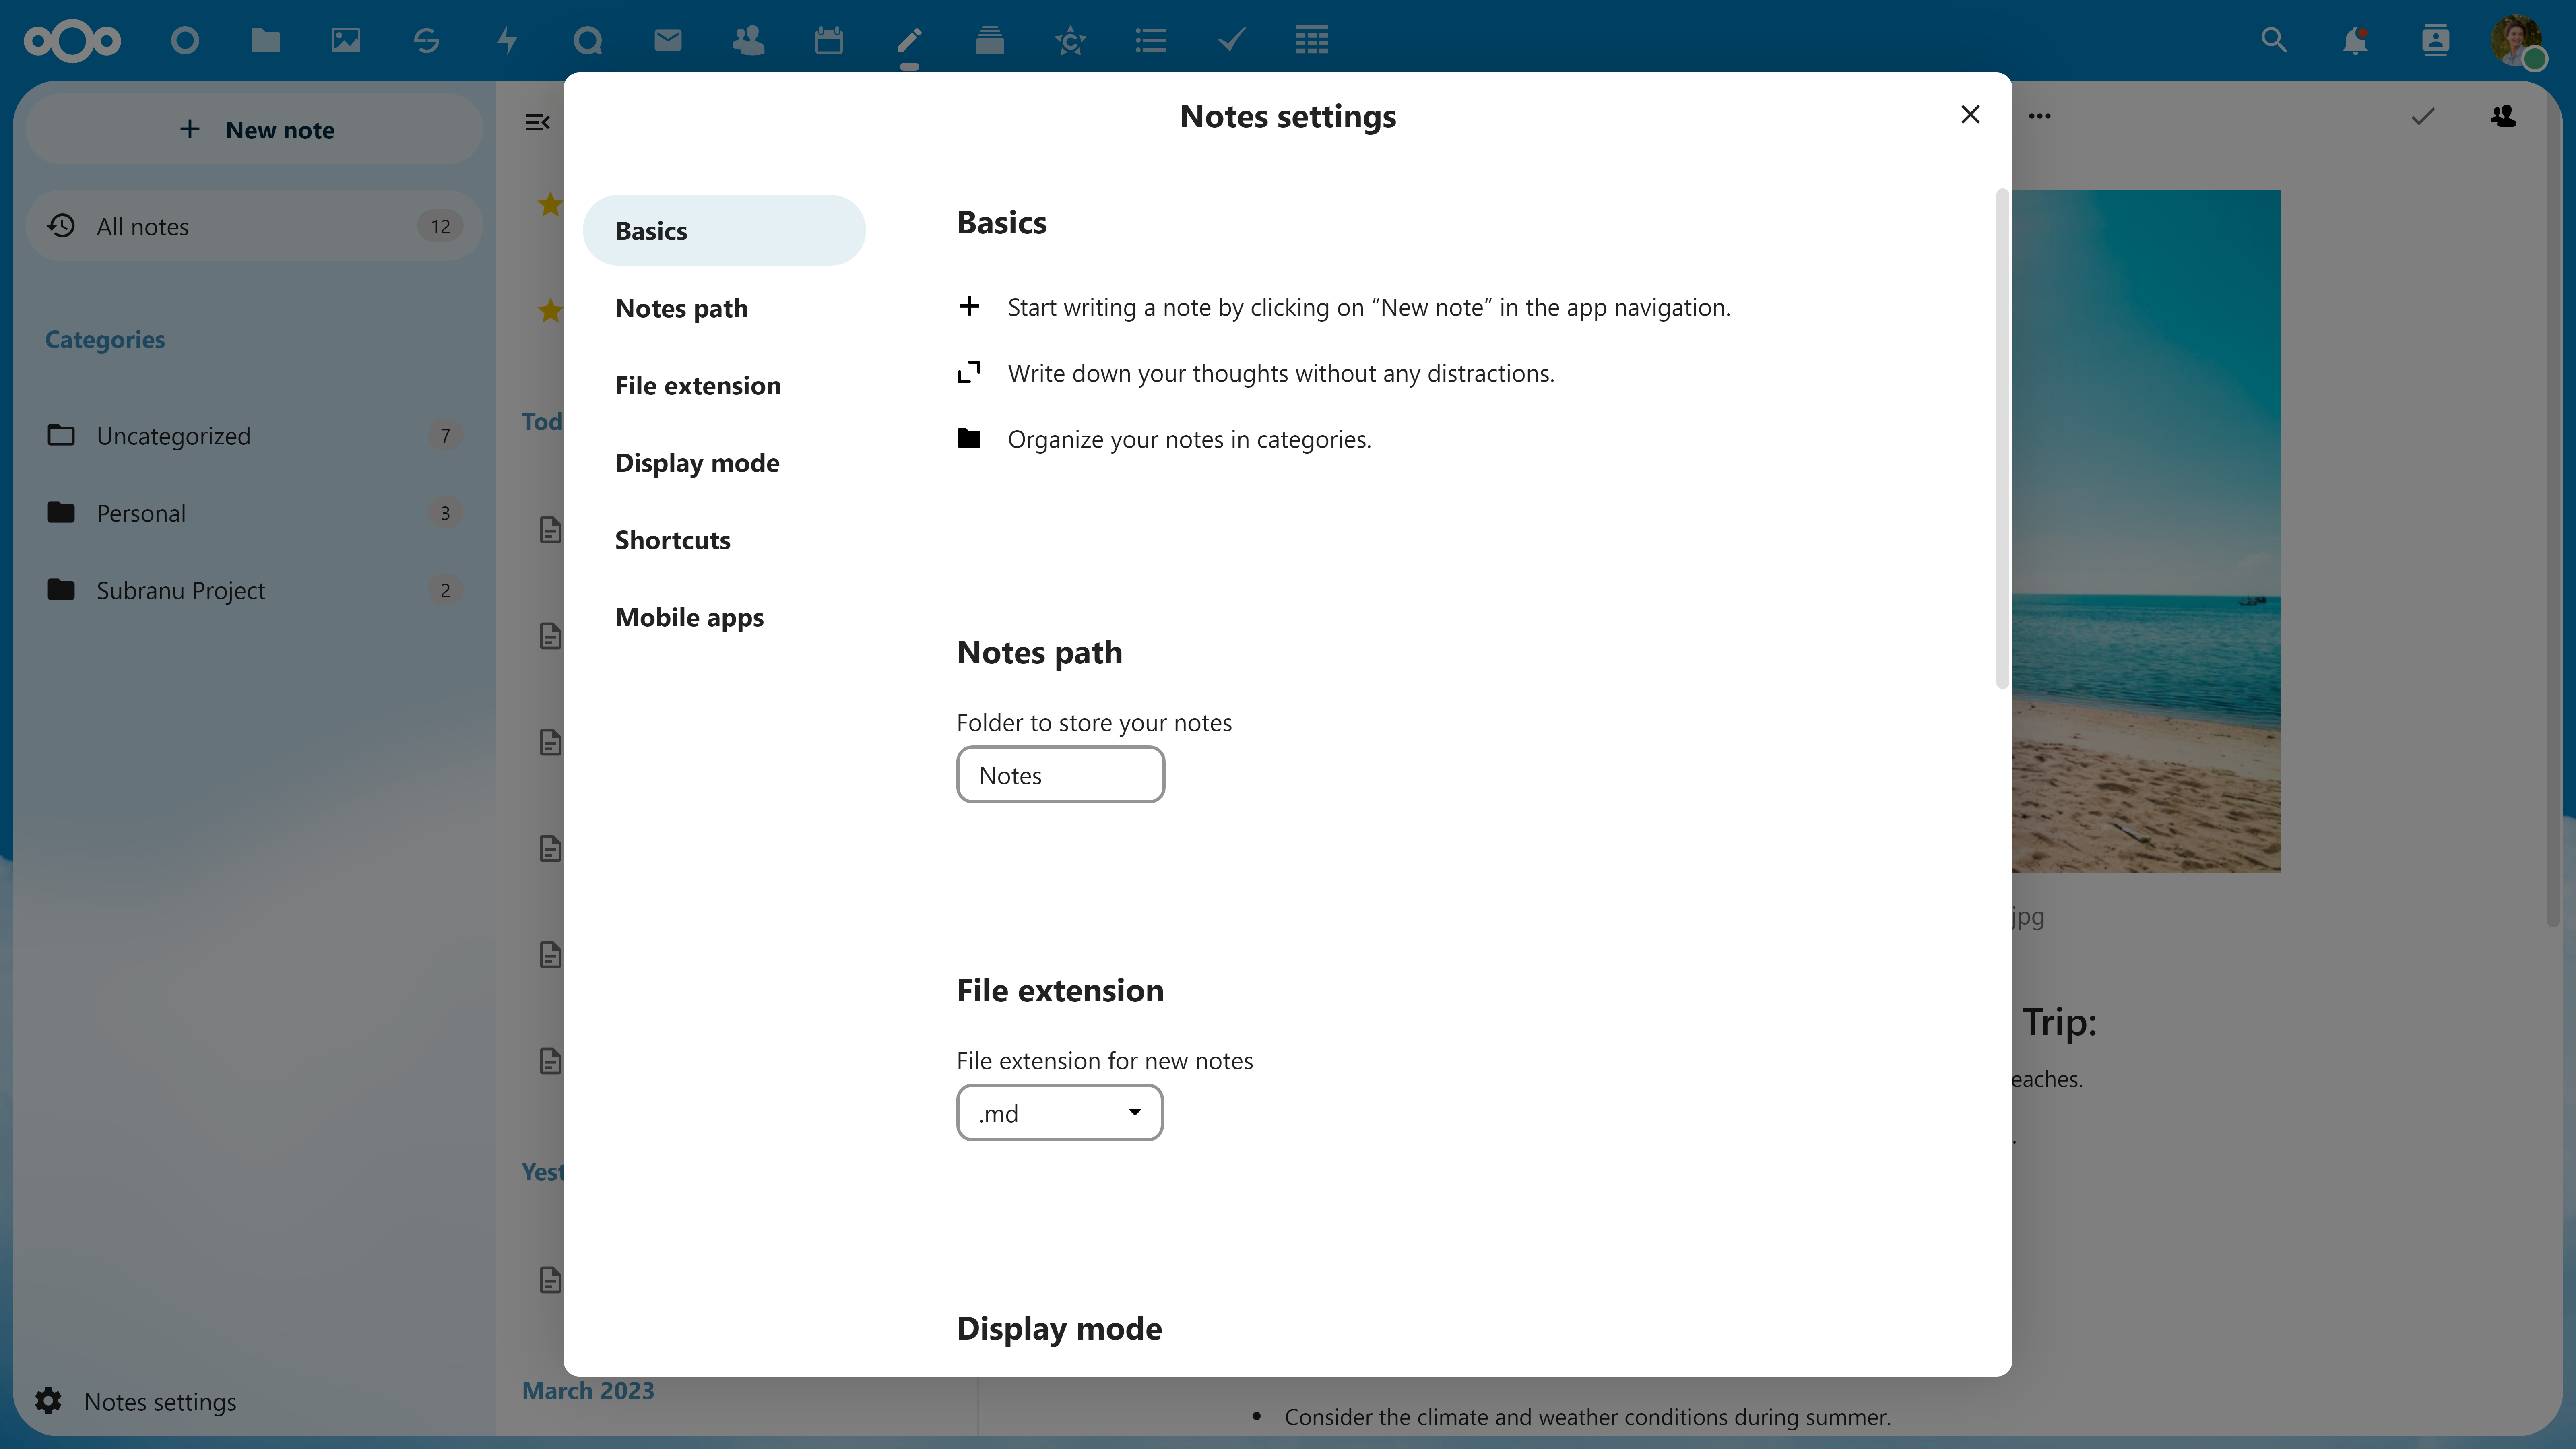This screenshot has width=2576, height=1449.
Task: Click the beach photo in the note
Action: [x=2147, y=531]
